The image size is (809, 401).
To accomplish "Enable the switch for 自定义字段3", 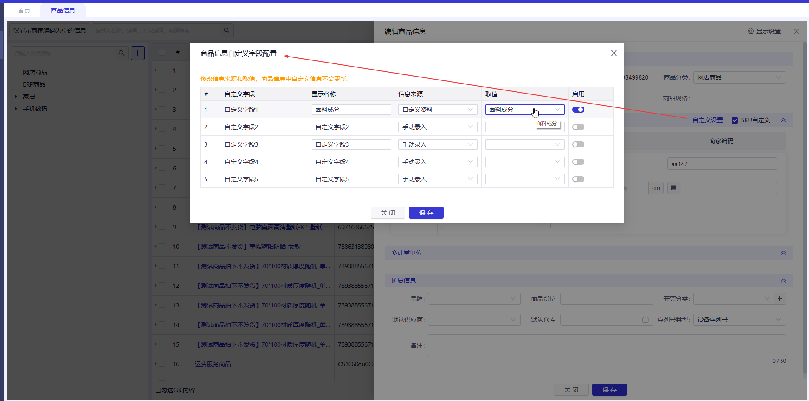I will coord(578,144).
